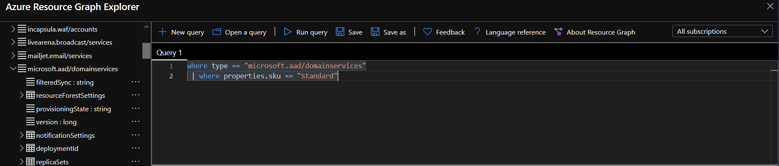Open more options for filteredSync
The image size is (779, 166).
(x=136, y=82)
